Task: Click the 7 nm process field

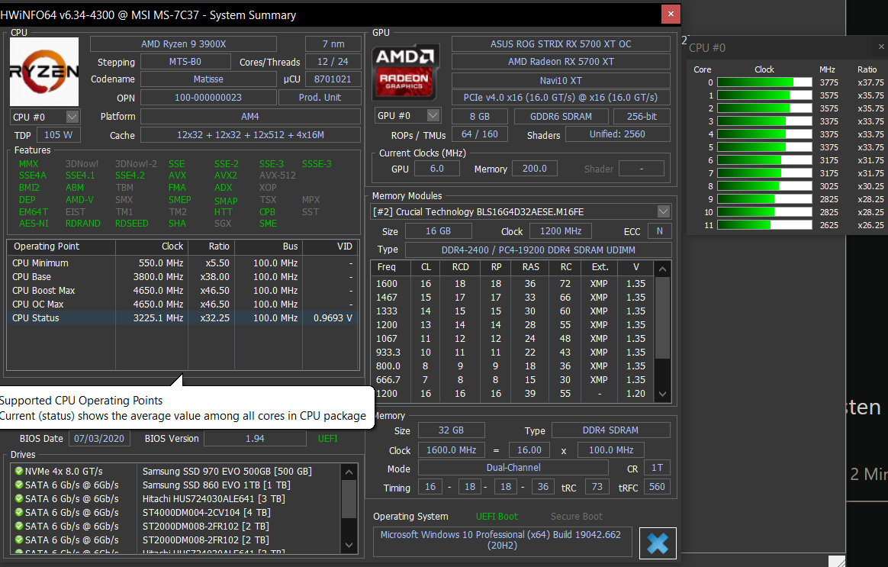Action: click(x=333, y=43)
